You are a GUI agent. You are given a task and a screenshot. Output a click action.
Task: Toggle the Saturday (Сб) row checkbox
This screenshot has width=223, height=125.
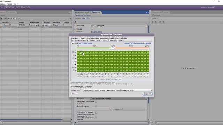(76, 67)
